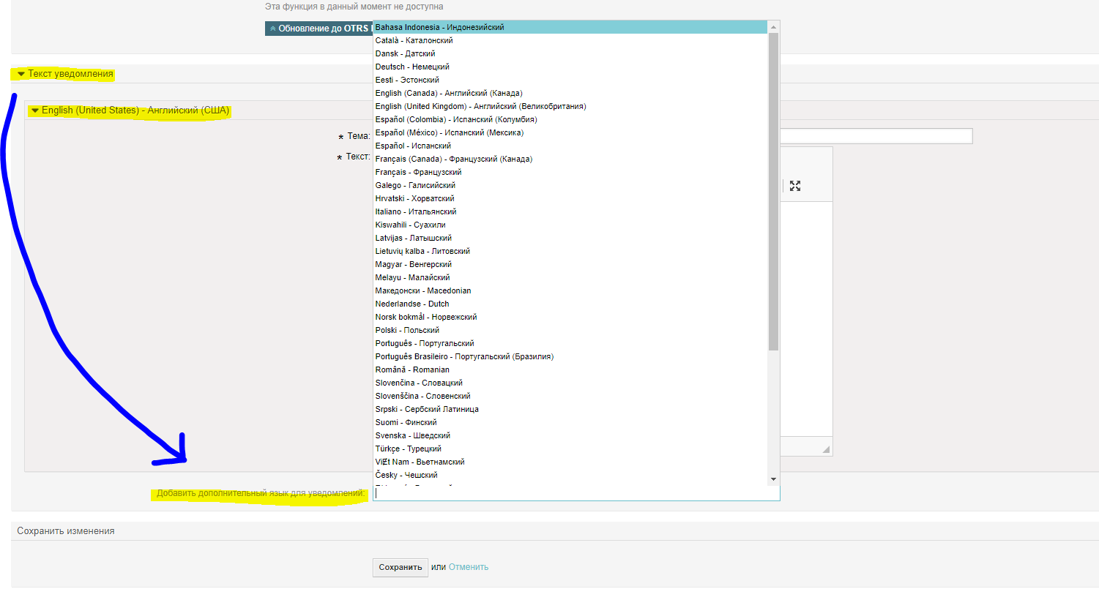This screenshot has height=589, width=1099.
Task: Select Česky - Чешский option
Action: (570, 475)
